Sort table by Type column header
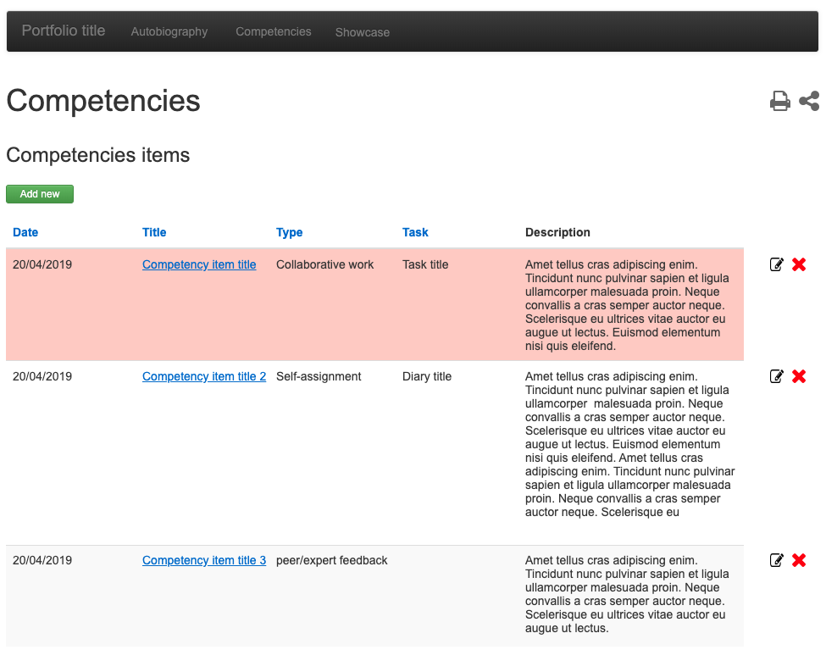The image size is (826, 672). 289,233
